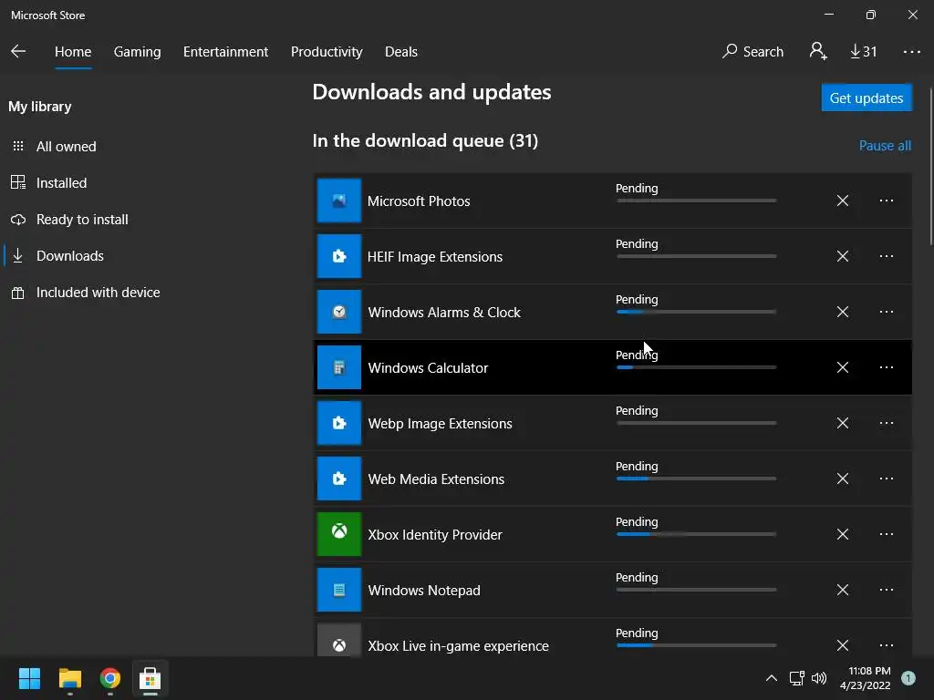Open more options for Xbox Live in-game experience

coord(887,645)
